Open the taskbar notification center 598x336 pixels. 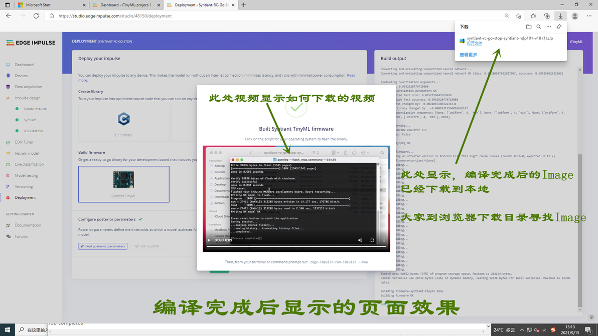589,330
